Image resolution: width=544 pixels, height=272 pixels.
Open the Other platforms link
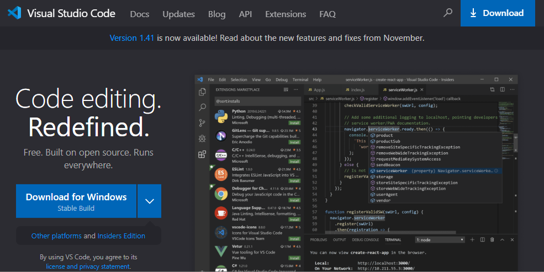pyautogui.click(x=56, y=236)
